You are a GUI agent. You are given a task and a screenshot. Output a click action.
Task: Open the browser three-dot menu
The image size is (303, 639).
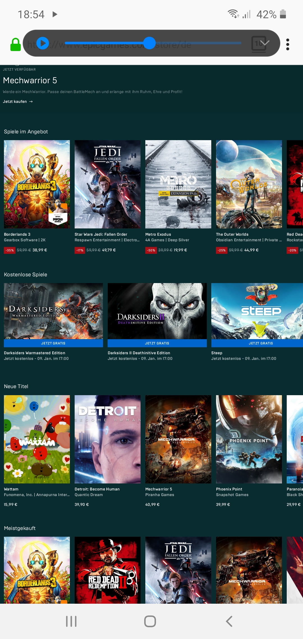288,44
